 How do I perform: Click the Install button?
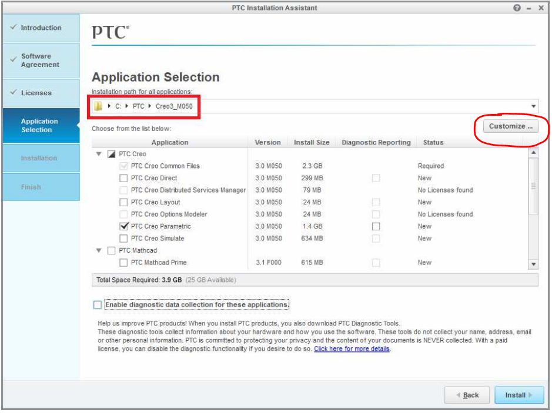[519, 395]
